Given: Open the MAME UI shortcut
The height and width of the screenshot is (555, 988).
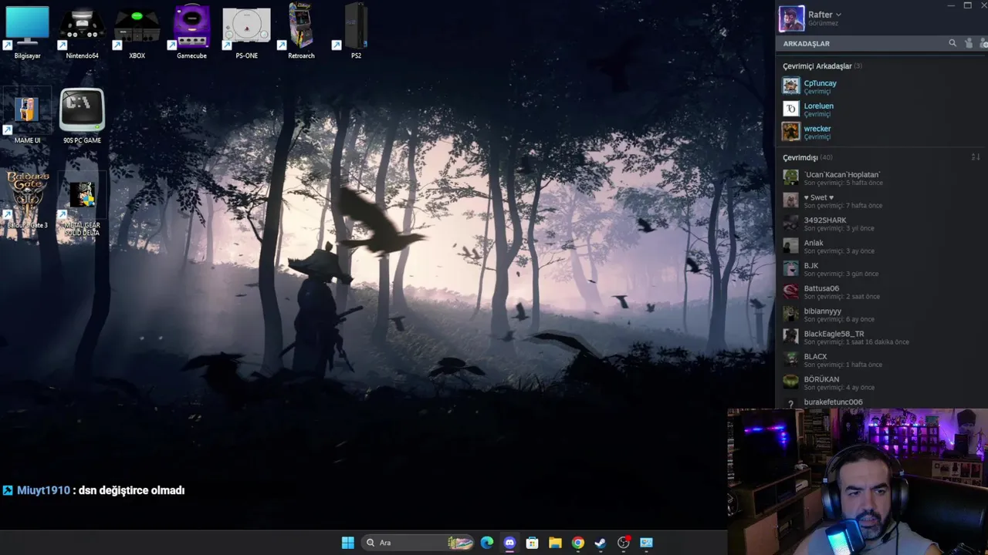Looking at the screenshot, I should pyautogui.click(x=27, y=116).
